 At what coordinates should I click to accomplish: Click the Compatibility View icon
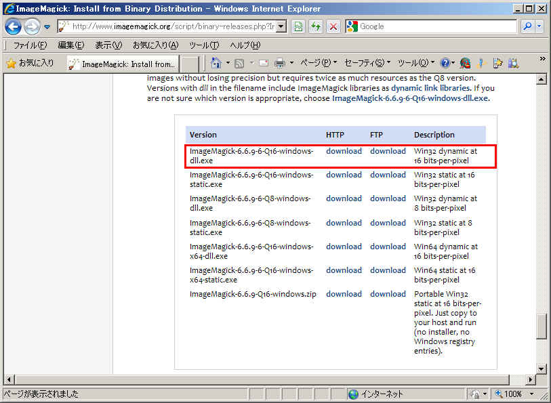click(x=298, y=26)
